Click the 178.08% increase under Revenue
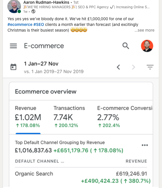 point(28,125)
